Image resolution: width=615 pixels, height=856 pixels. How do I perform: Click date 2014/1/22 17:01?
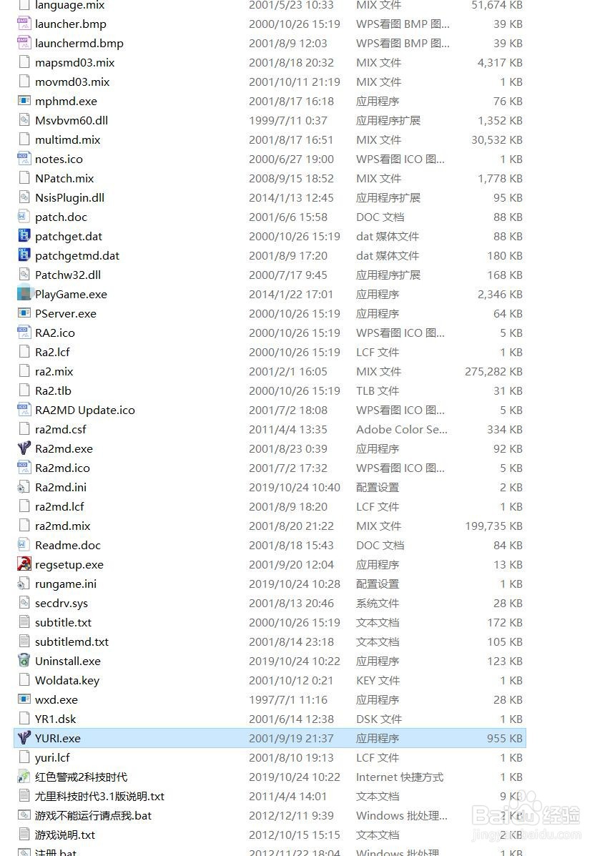pos(291,294)
